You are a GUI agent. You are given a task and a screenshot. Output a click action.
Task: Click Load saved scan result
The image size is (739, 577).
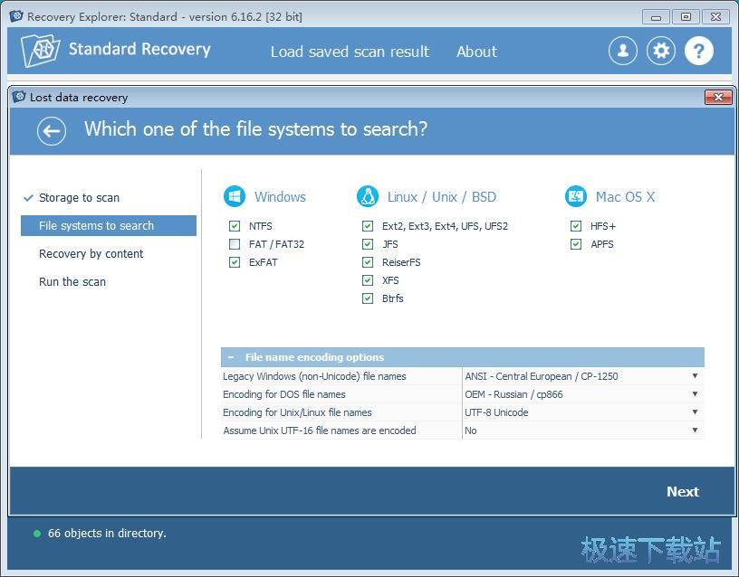(350, 52)
